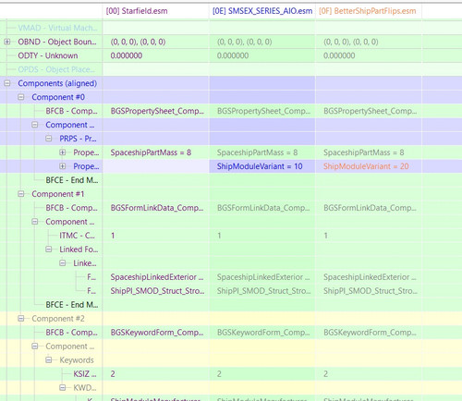
Task: Click BGSPropertySheet_Comp... in the Starfield.esm column
Action: 157,111
